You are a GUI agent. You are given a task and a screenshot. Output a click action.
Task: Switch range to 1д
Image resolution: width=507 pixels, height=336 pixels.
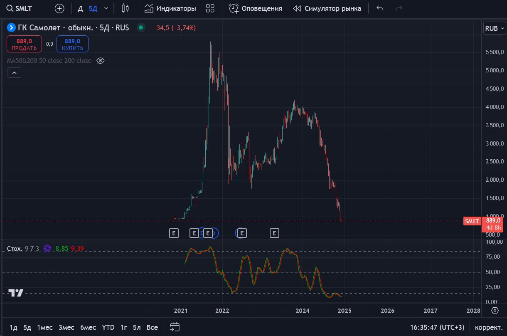click(x=14, y=327)
